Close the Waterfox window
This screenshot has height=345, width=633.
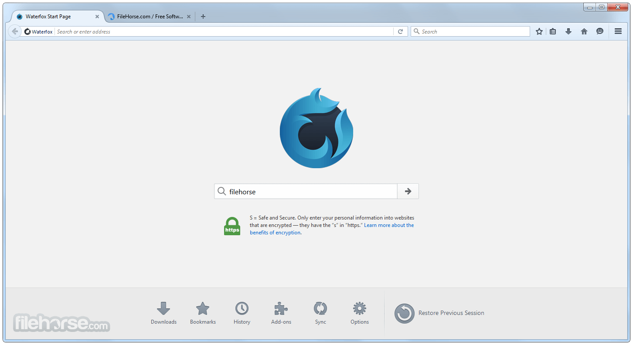click(618, 7)
